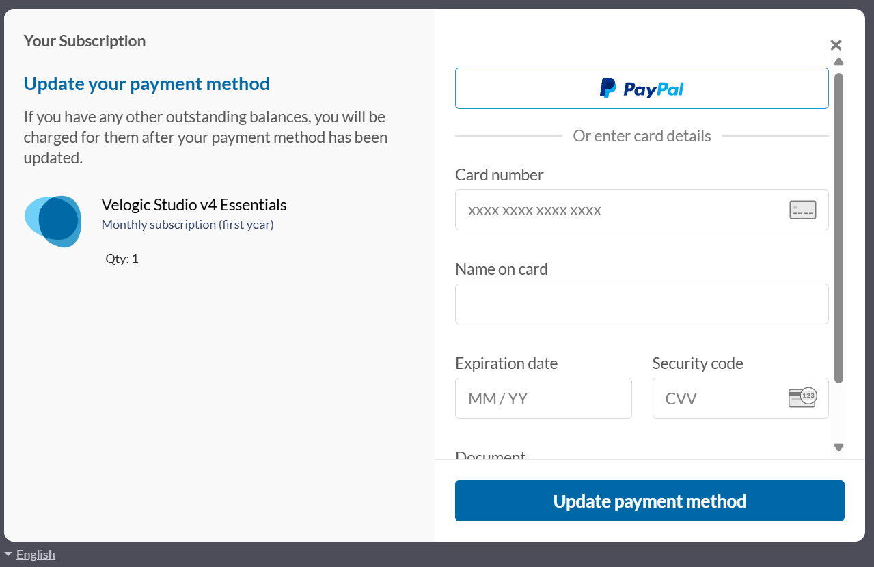The height and width of the screenshot is (567, 874).
Task: Pay with the PayPal button
Action: pyautogui.click(x=642, y=88)
